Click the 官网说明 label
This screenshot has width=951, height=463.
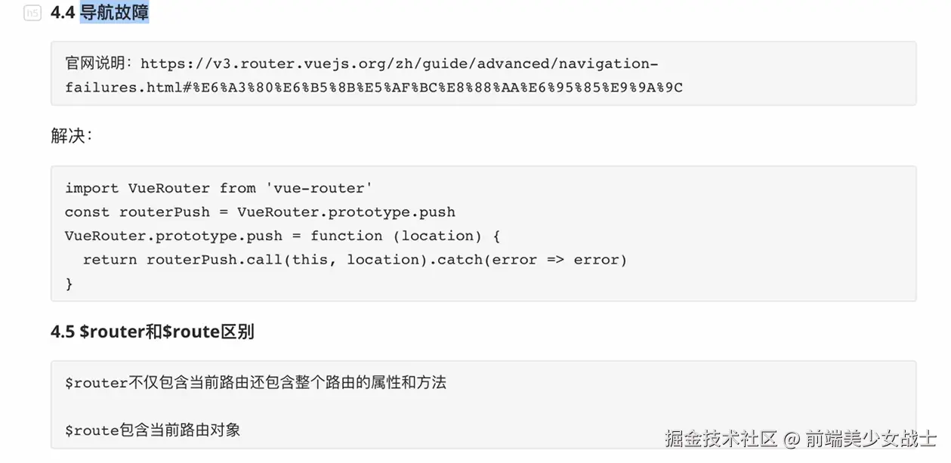pos(98,64)
